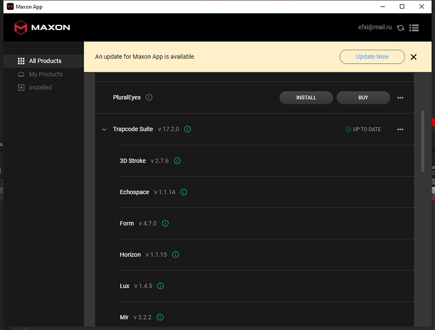The width and height of the screenshot is (435, 330).
Task: Click the Maxon App icon in title bar
Action: (10, 7)
